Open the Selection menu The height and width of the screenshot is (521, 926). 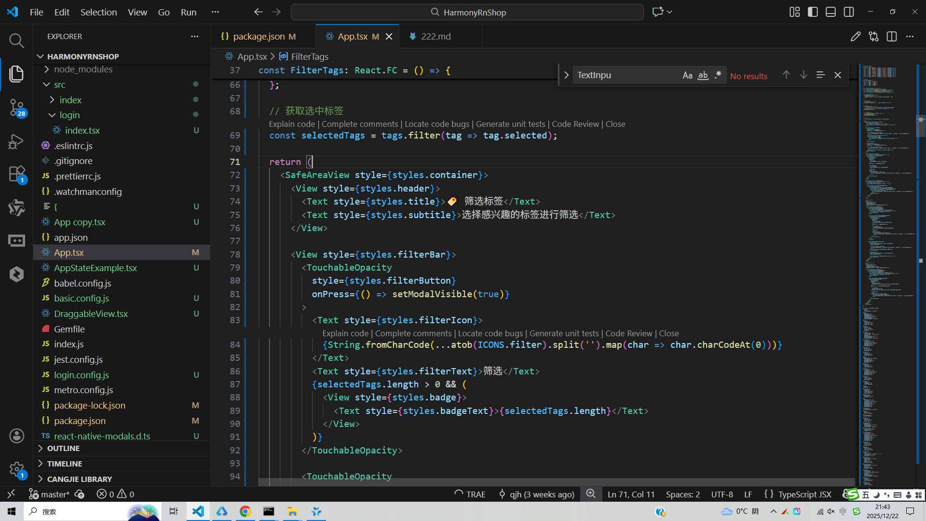click(98, 12)
